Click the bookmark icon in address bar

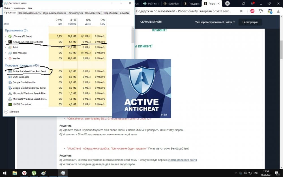pyautogui.click(x=241, y=11)
